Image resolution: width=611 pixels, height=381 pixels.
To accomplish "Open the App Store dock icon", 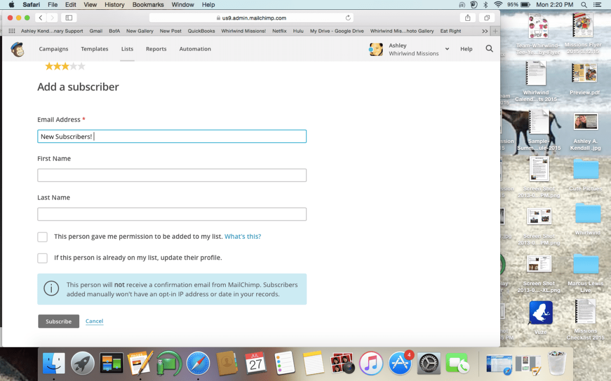I will [x=400, y=363].
